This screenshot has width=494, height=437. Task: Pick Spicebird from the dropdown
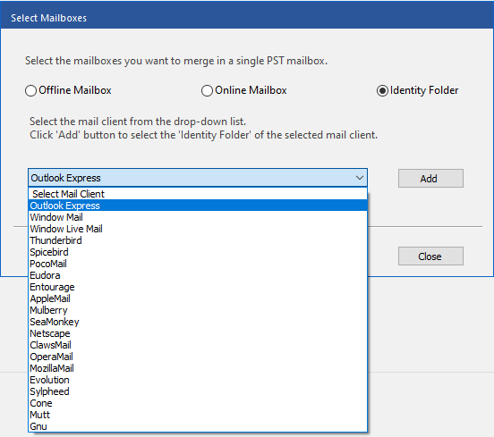point(198,252)
